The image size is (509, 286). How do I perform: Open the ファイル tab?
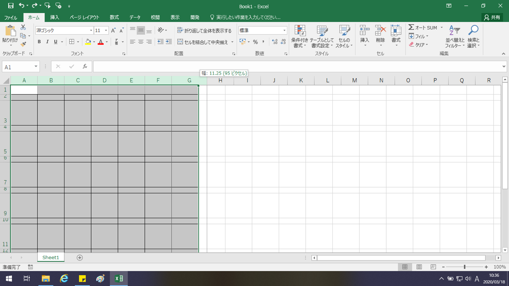(x=11, y=17)
